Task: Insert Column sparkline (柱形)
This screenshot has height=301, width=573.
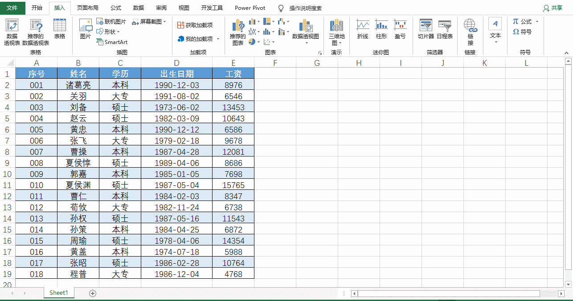Action: 381,29
